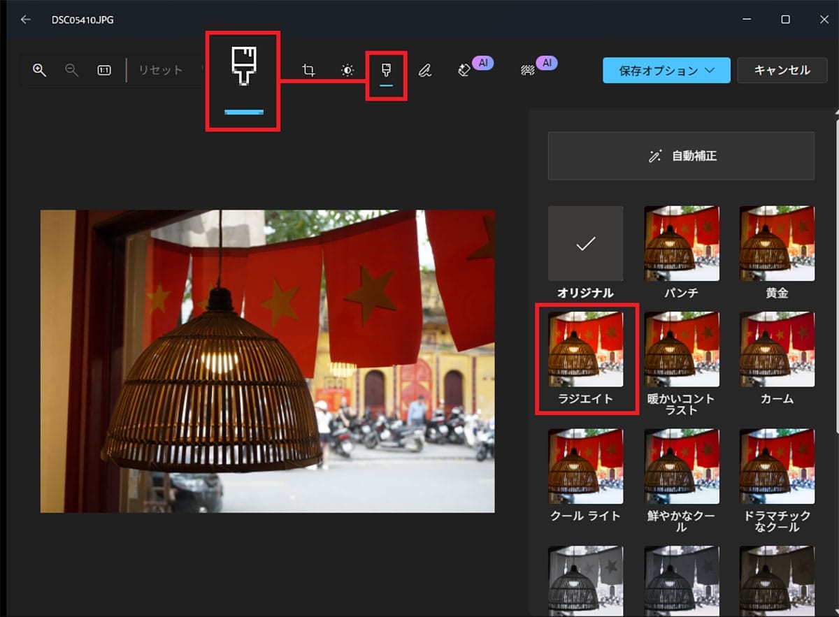839x617 pixels.
Task: Apply the パンチ filter
Action: pyautogui.click(x=681, y=243)
